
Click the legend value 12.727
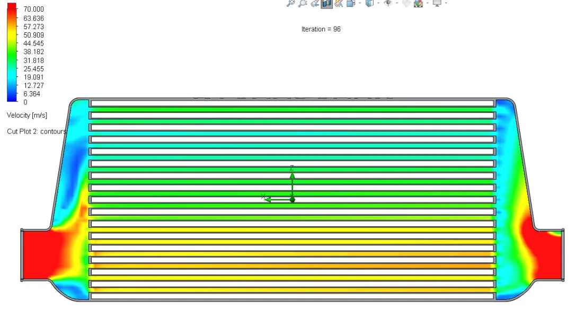33,85
